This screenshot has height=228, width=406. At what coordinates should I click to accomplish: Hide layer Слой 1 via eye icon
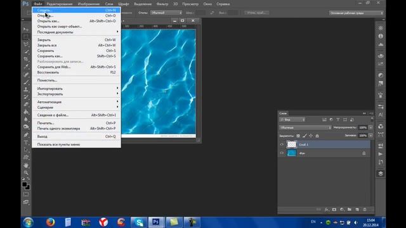[x=282, y=144]
